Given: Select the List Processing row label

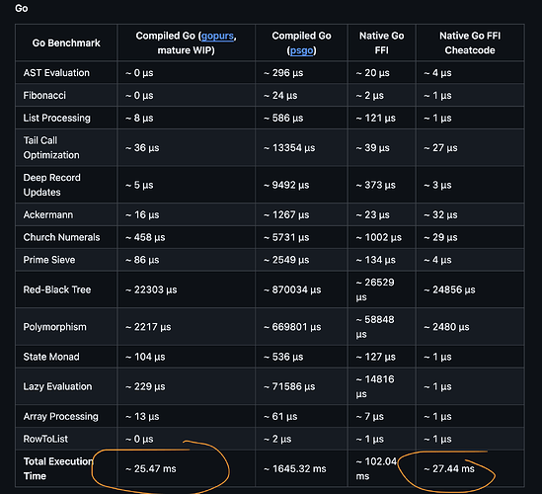Looking at the screenshot, I should [56, 118].
